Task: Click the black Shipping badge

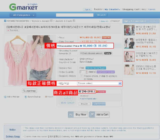Action: pos(108,53)
